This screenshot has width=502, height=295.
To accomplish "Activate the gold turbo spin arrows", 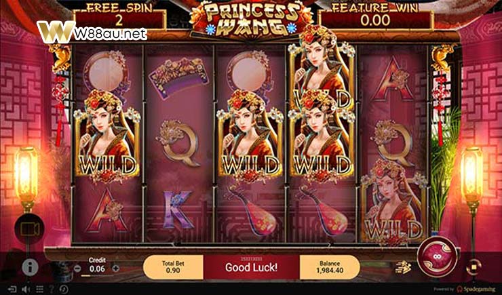I will point(404,267).
